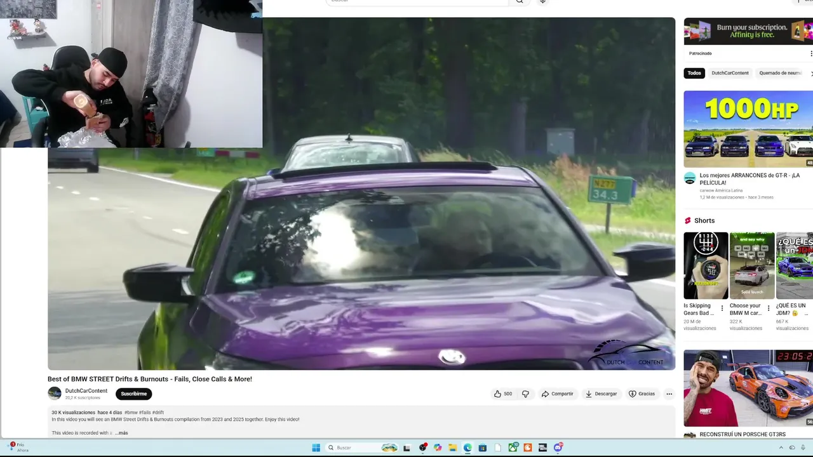Open the 1000HP GT-R video thumbnail
This screenshot has height=457, width=813.
tap(748, 129)
